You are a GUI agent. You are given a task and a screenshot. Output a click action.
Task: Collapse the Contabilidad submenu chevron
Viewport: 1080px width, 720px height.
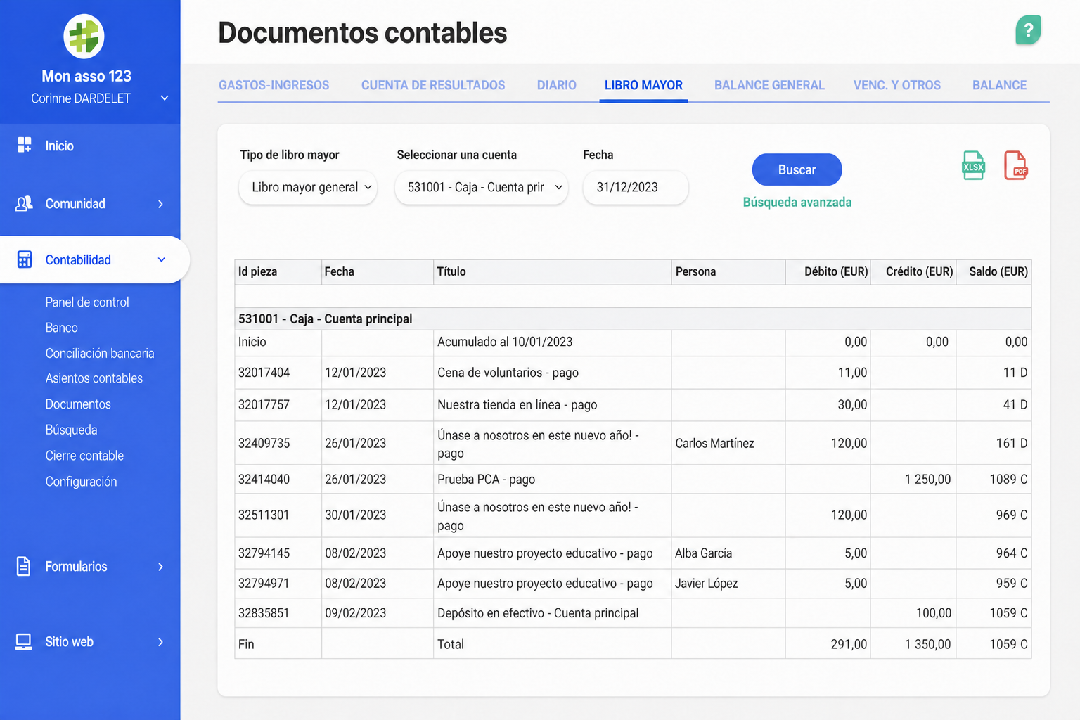click(x=162, y=259)
